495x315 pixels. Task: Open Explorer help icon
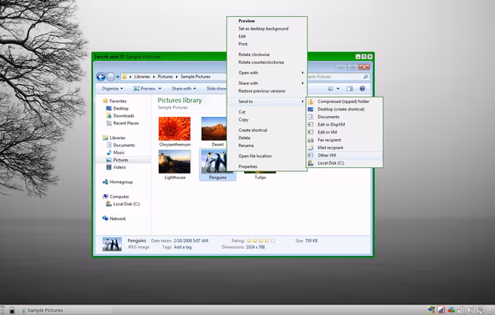[x=362, y=89]
